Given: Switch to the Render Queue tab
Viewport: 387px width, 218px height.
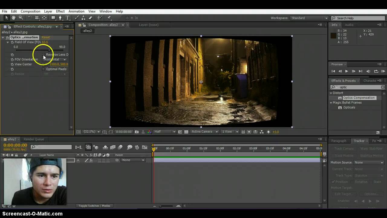Looking at the screenshot, I should point(34,139).
